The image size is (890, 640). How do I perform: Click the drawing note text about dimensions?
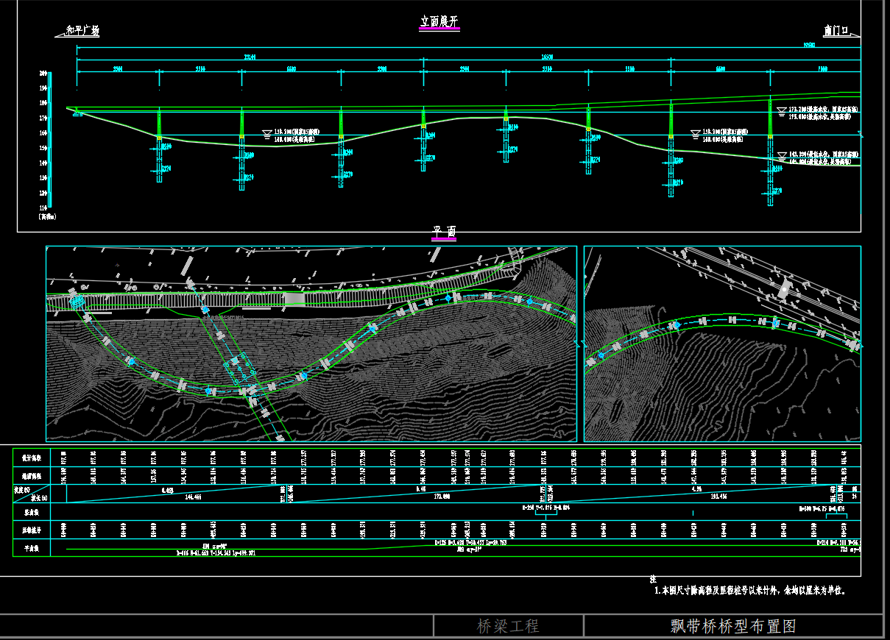pos(749,590)
